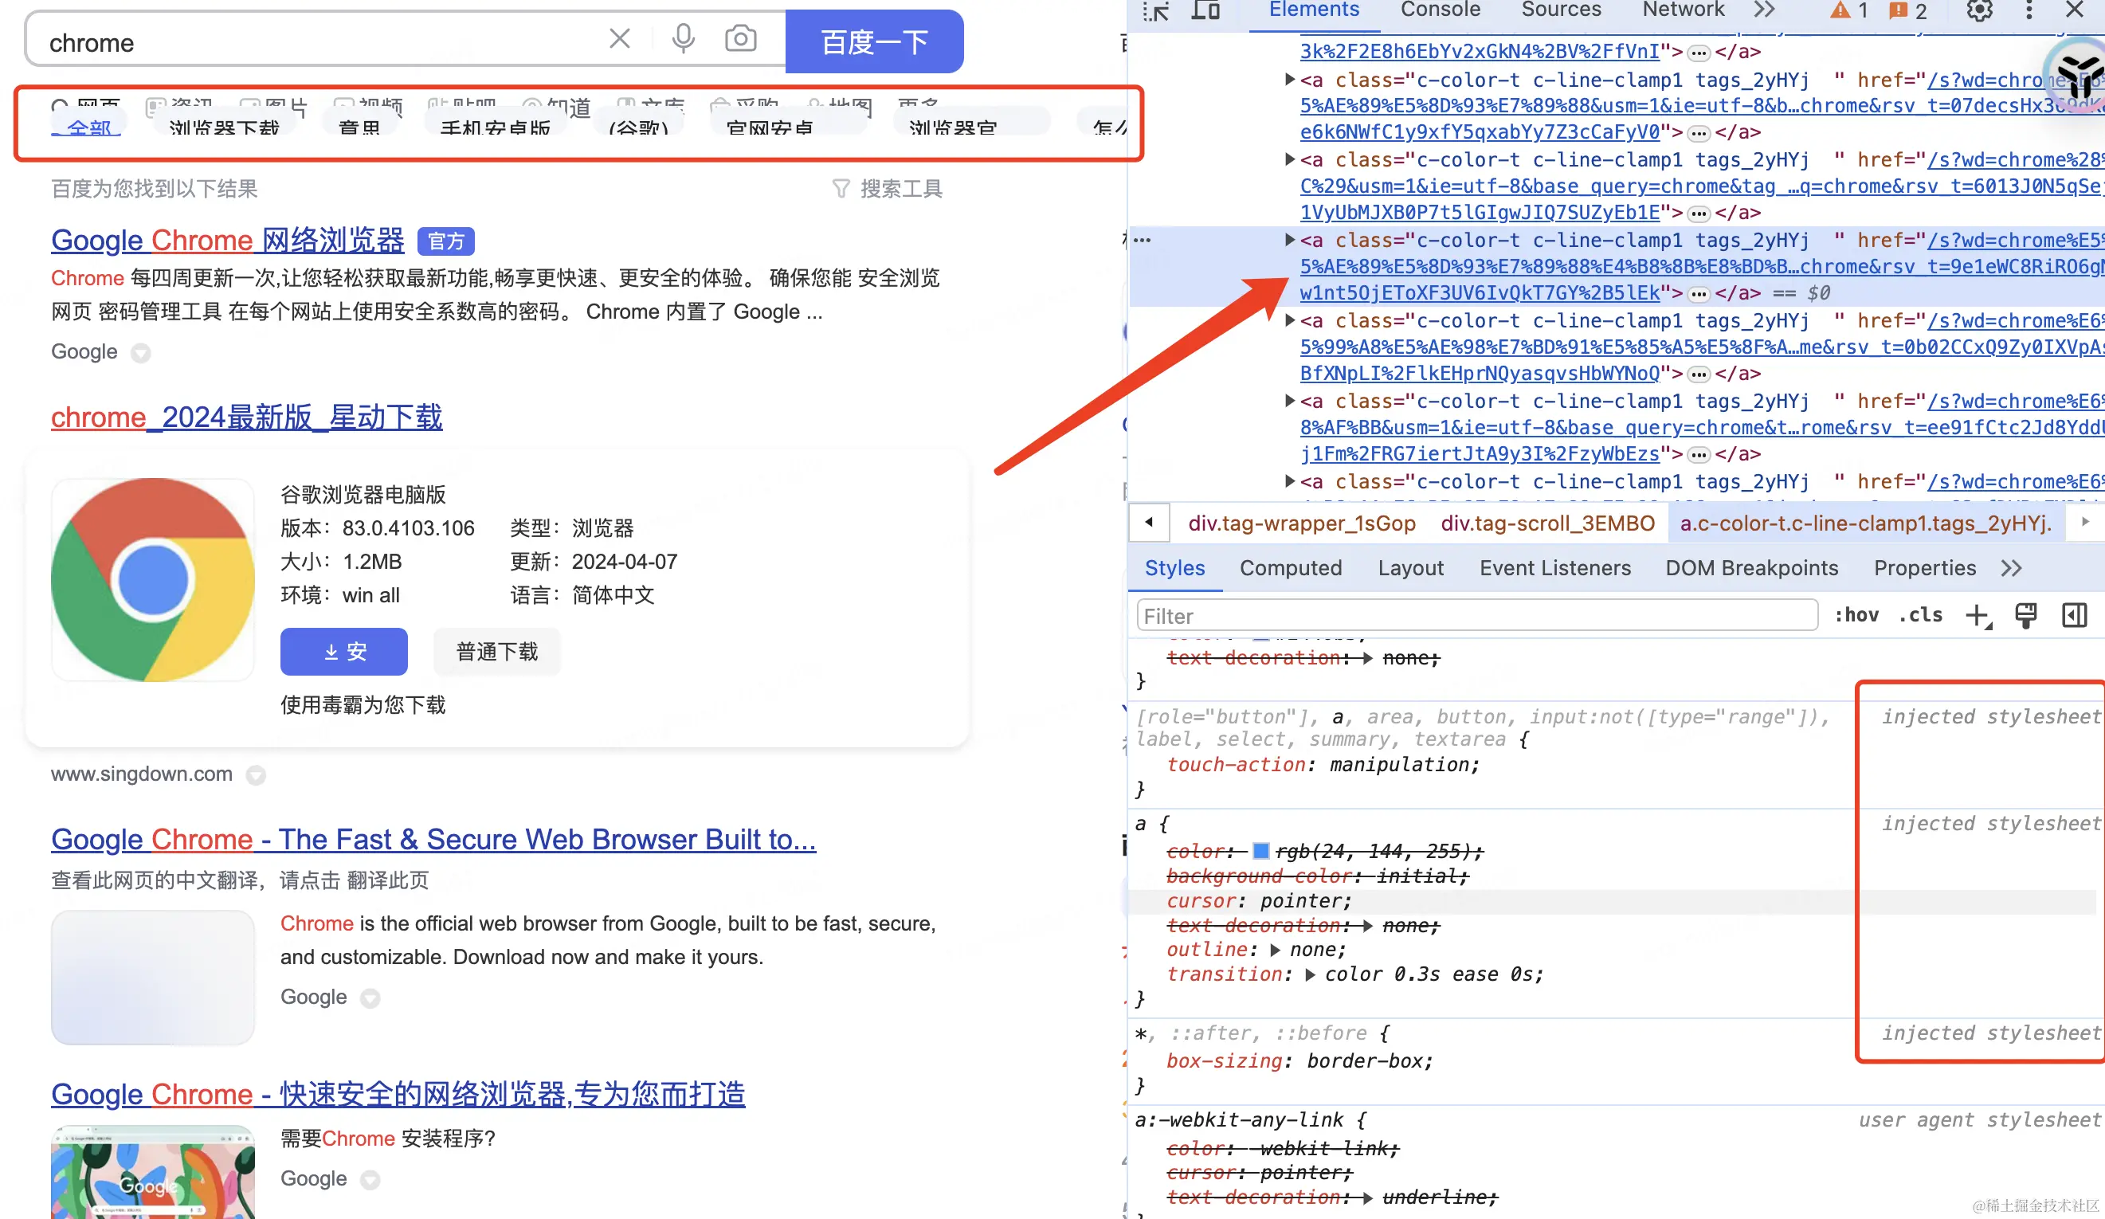Open Google Chrome 网络浏览器 result link
This screenshot has width=2105, height=1219.
(x=227, y=241)
